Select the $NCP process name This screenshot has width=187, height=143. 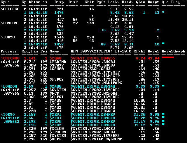pos(54,93)
